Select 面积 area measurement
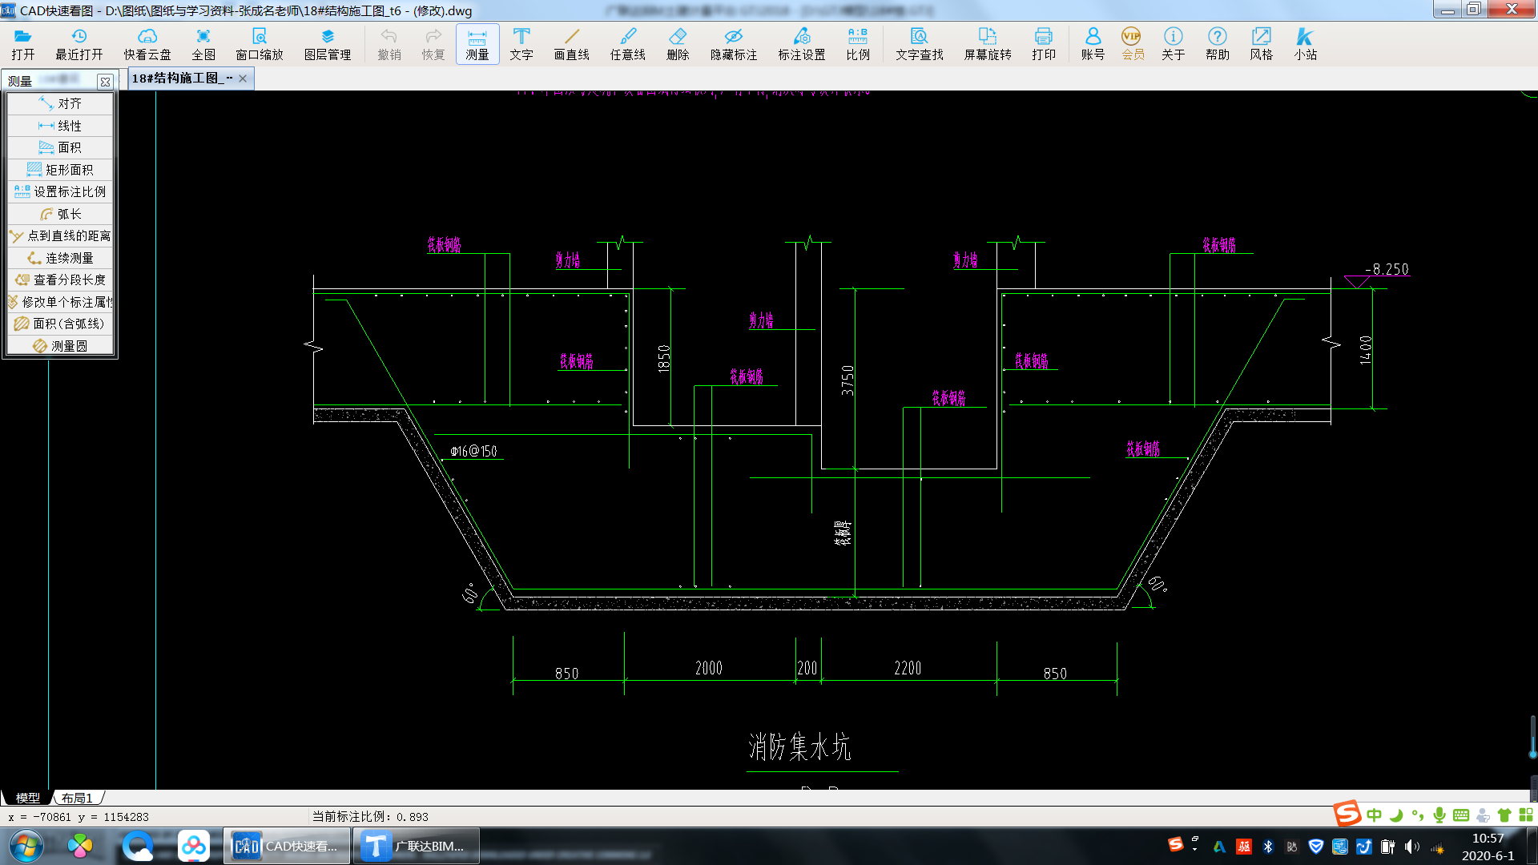The image size is (1538, 865). pos(60,147)
